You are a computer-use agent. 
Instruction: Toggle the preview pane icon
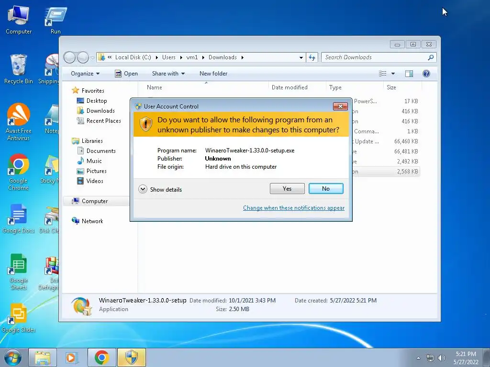(409, 74)
